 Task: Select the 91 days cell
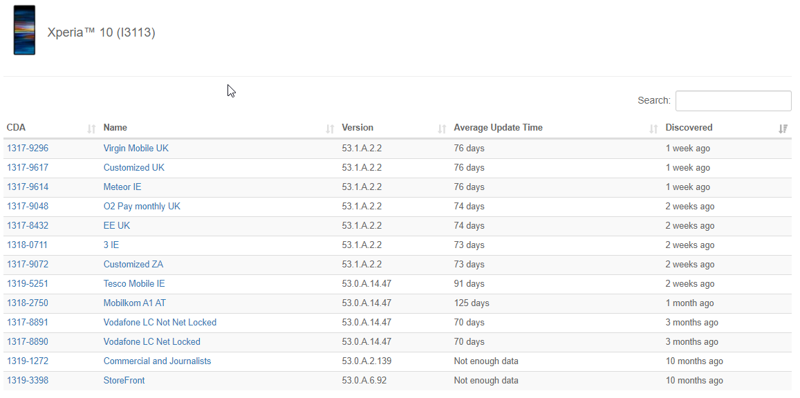point(469,284)
